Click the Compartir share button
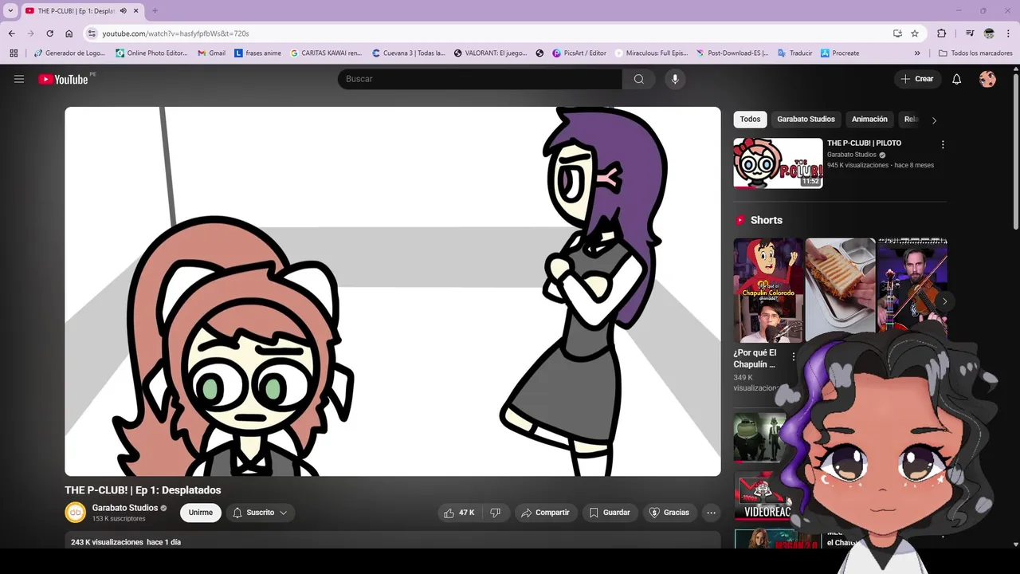Image resolution: width=1020 pixels, height=574 pixels. pyautogui.click(x=545, y=513)
